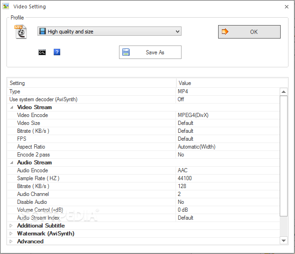Click the vertical scrollbar thumb
Viewport: 295px width, 254px height.
[283, 156]
